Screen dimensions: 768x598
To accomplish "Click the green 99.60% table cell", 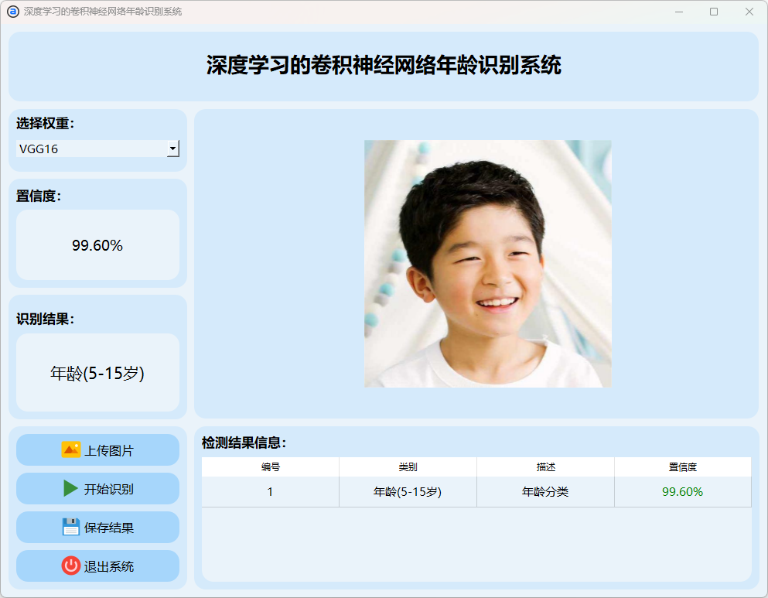I will [682, 492].
